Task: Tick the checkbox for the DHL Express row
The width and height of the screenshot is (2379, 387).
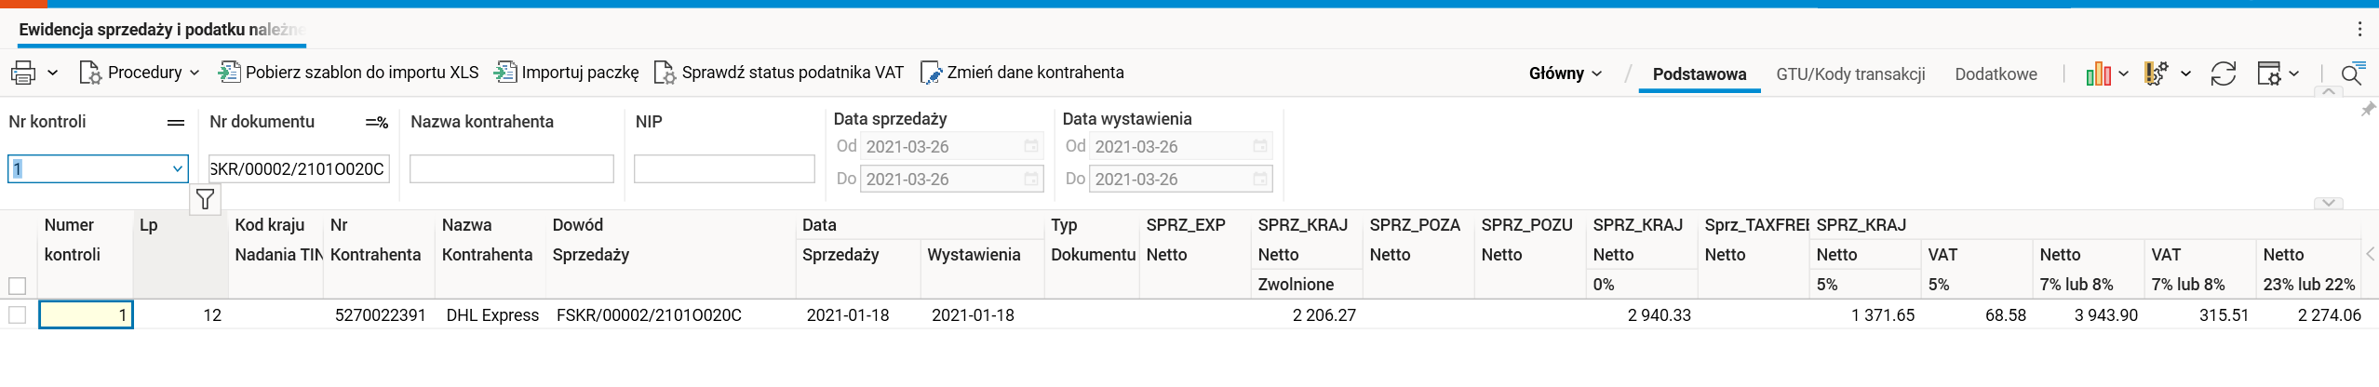Action: [17, 315]
